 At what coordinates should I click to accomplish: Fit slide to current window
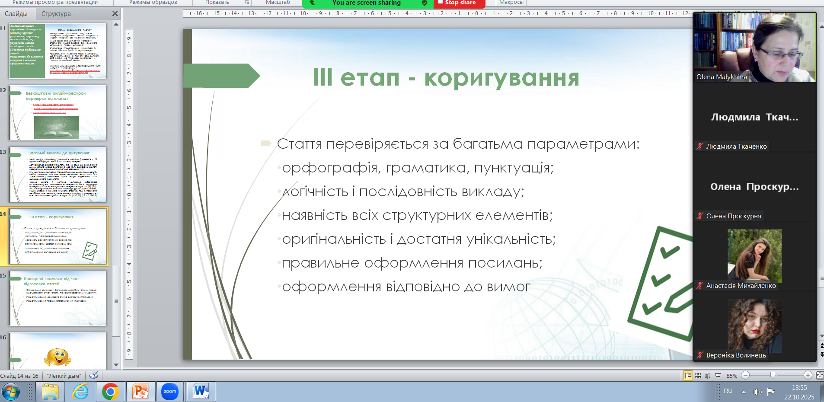(819, 376)
